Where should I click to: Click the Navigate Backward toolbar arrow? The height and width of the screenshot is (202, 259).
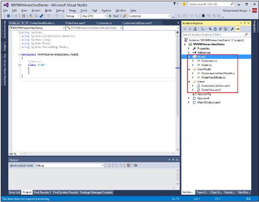coord(8,16)
